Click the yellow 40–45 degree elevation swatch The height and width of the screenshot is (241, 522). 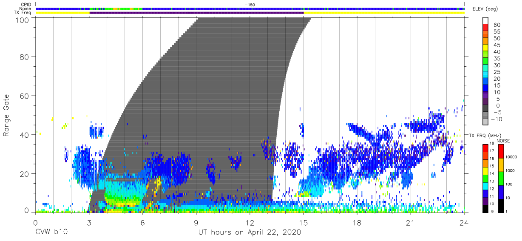pyautogui.click(x=485, y=48)
